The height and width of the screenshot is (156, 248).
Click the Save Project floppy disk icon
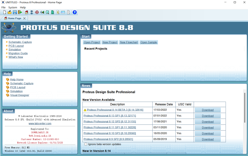(15, 12)
